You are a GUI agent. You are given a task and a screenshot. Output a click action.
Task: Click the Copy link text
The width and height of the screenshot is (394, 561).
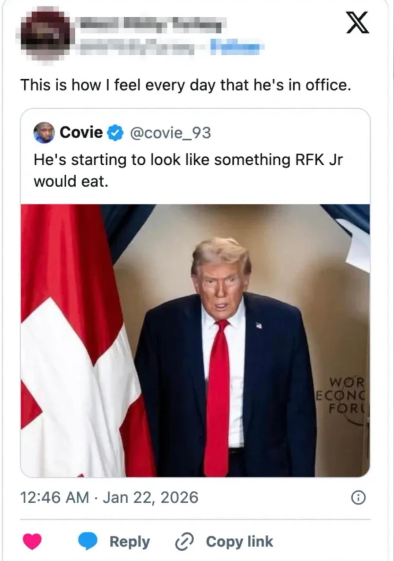point(239,542)
